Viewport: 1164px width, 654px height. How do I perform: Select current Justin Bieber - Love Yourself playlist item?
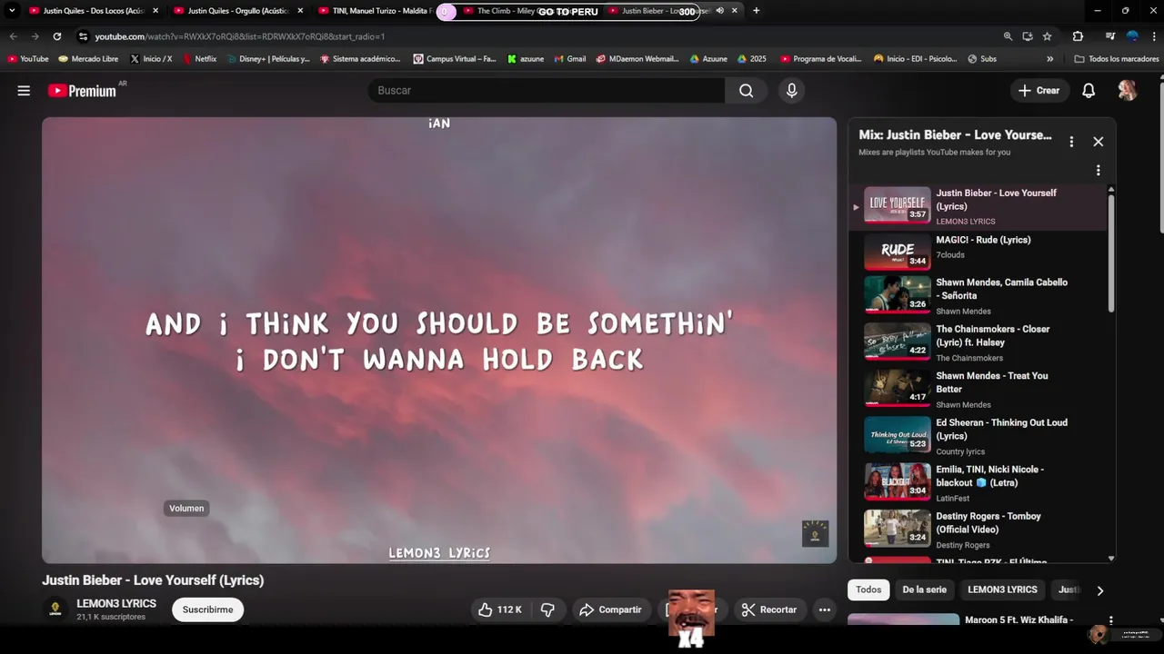coord(978,206)
